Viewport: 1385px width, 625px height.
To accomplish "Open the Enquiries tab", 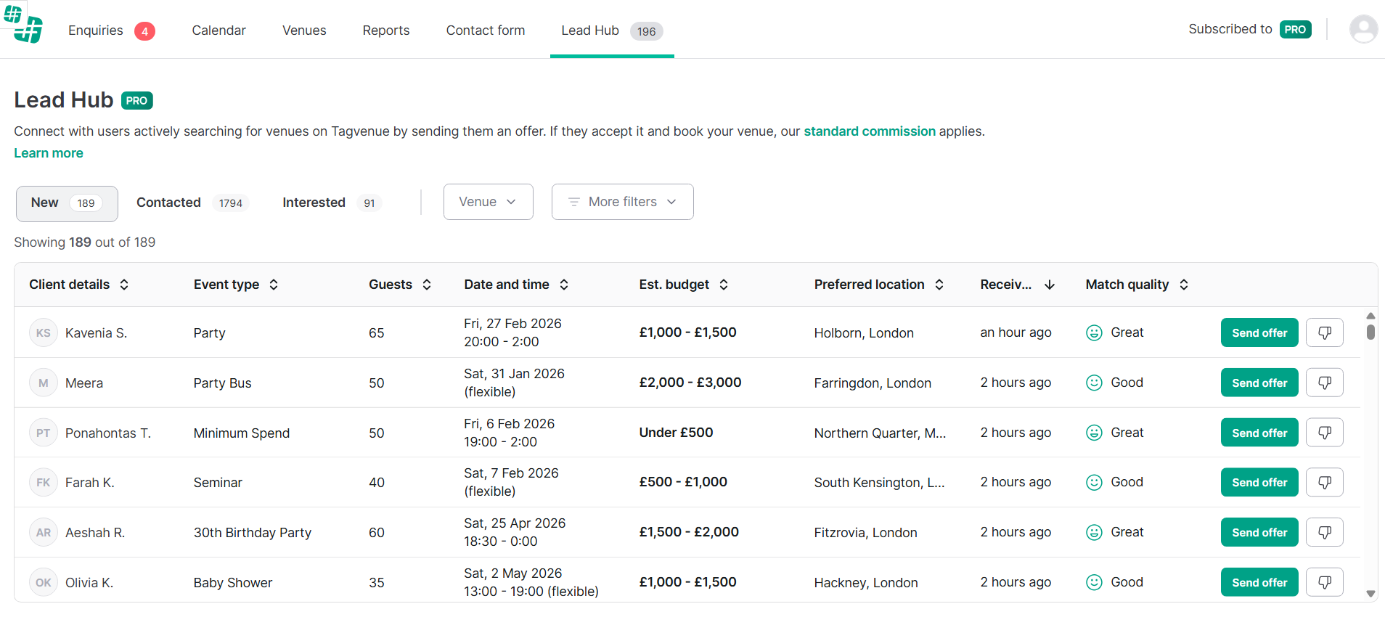I will pyautogui.click(x=112, y=30).
